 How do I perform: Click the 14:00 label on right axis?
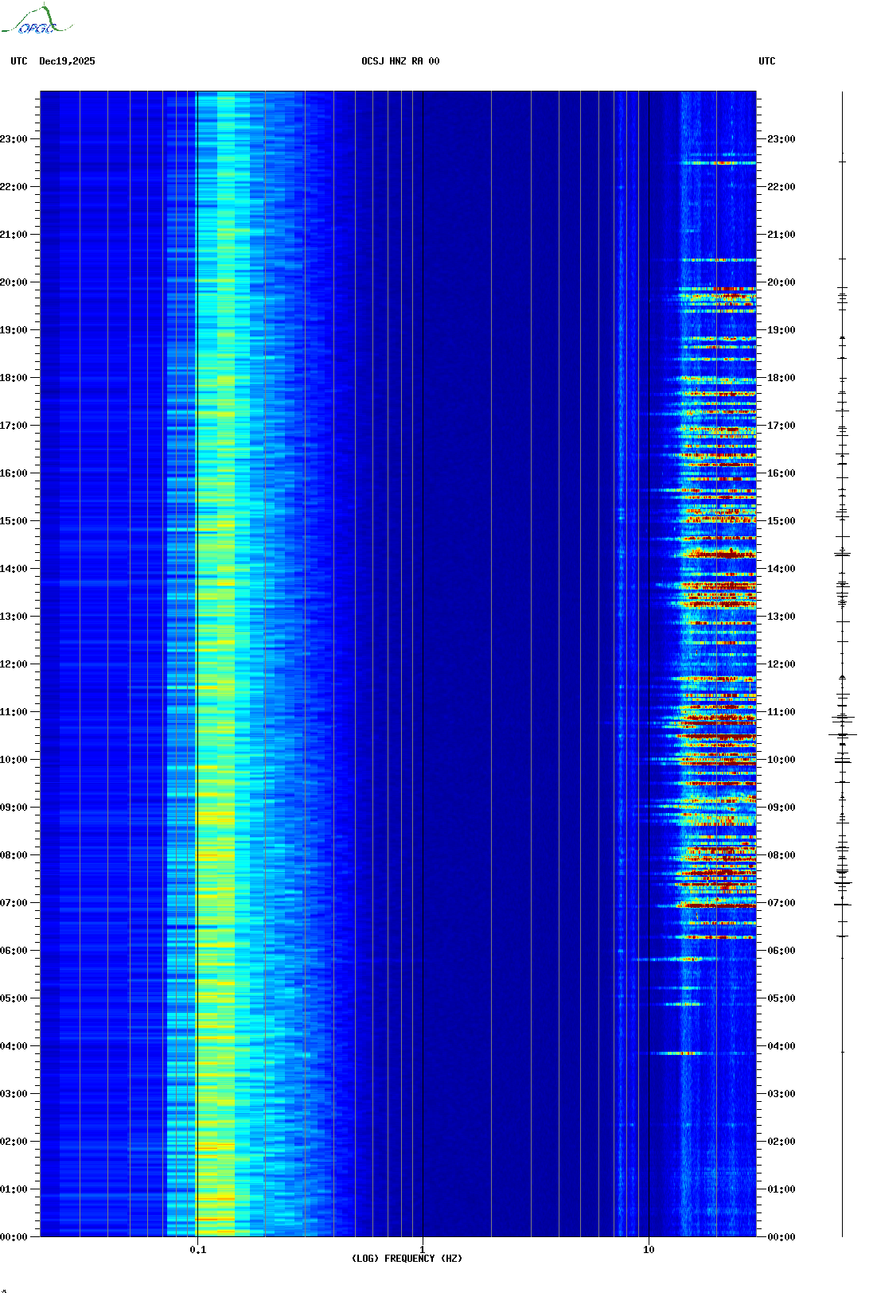781,569
